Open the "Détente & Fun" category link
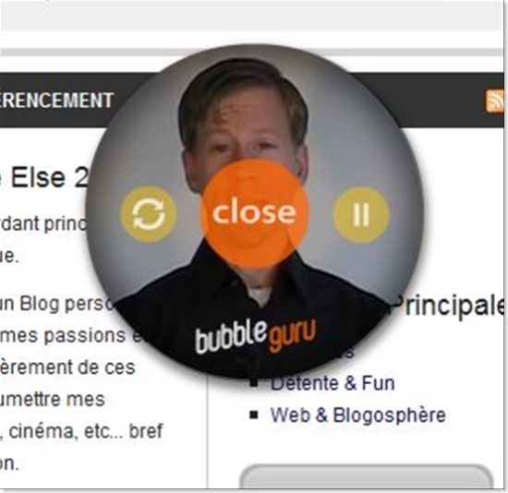Screen dimensions: 508x493 click(333, 383)
